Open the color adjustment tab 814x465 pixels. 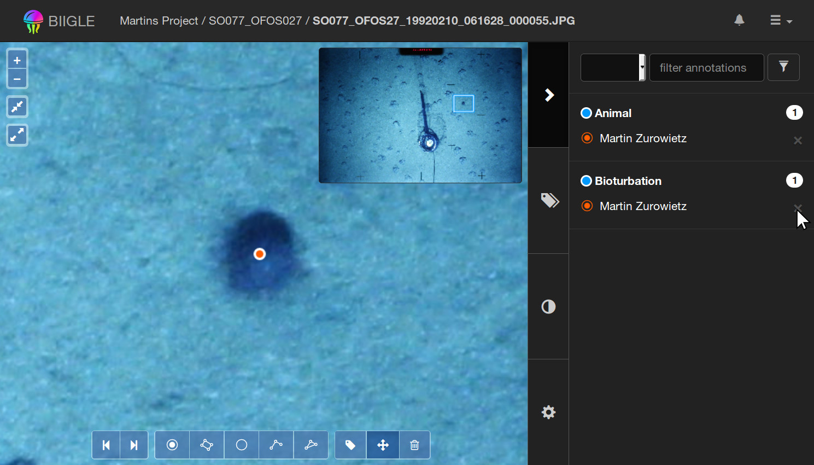[549, 306]
